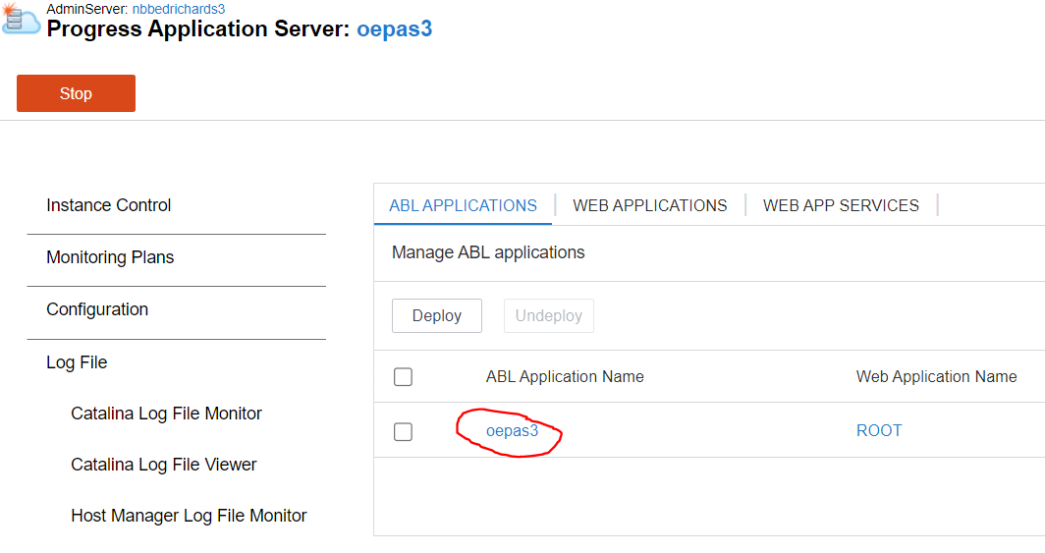Open Catalina Log File Viewer

point(164,465)
